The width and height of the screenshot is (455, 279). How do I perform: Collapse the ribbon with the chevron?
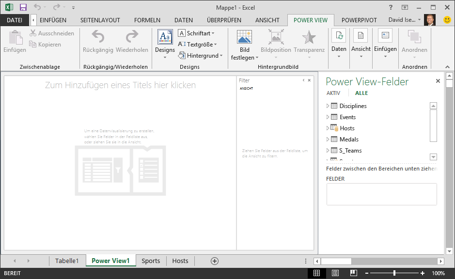tap(447, 67)
